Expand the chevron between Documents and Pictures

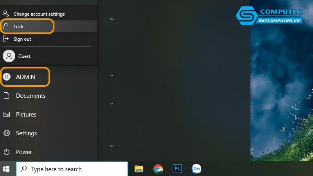[x=112, y=104]
